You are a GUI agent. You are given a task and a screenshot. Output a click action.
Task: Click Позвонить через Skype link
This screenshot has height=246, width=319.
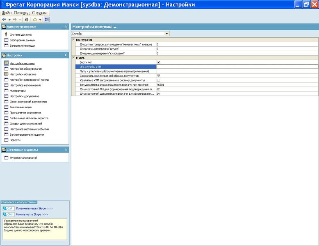34,208
